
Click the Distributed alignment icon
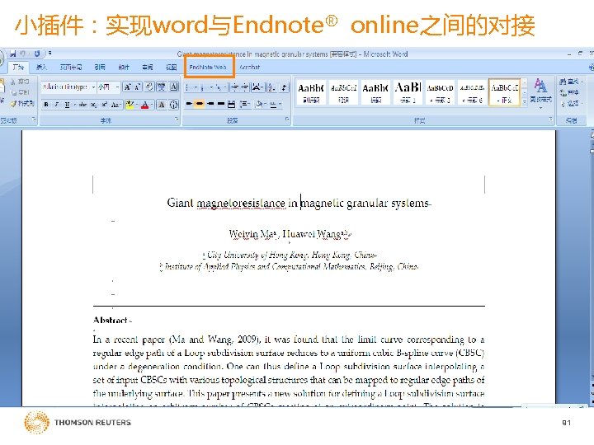click(232, 104)
